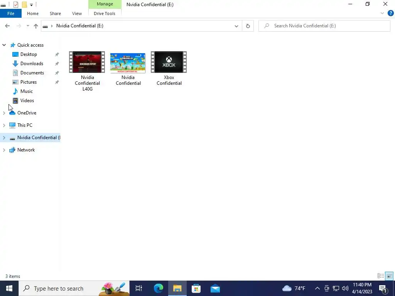The image size is (395, 296).
Task: Expand the address bar history dropdown
Action: pos(236,26)
